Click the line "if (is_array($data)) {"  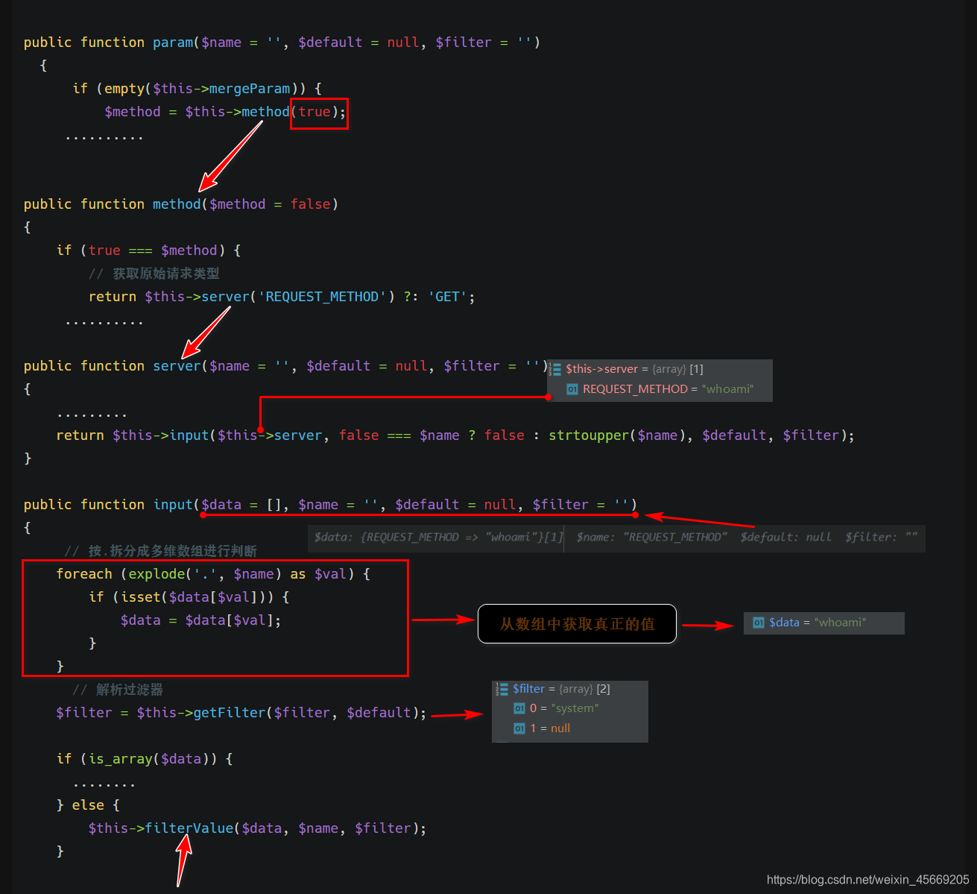coord(145,759)
